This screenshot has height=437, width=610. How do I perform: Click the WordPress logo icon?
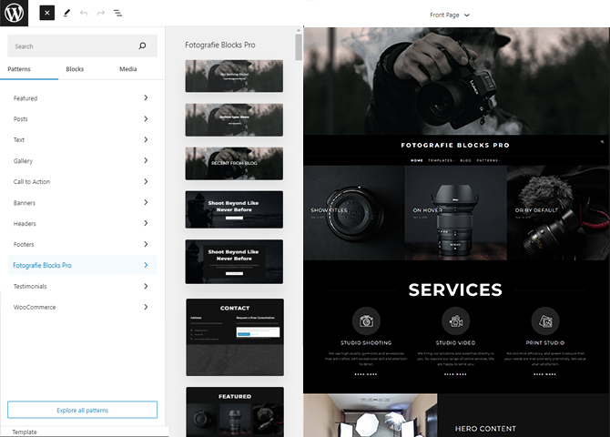click(x=15, y=14)
